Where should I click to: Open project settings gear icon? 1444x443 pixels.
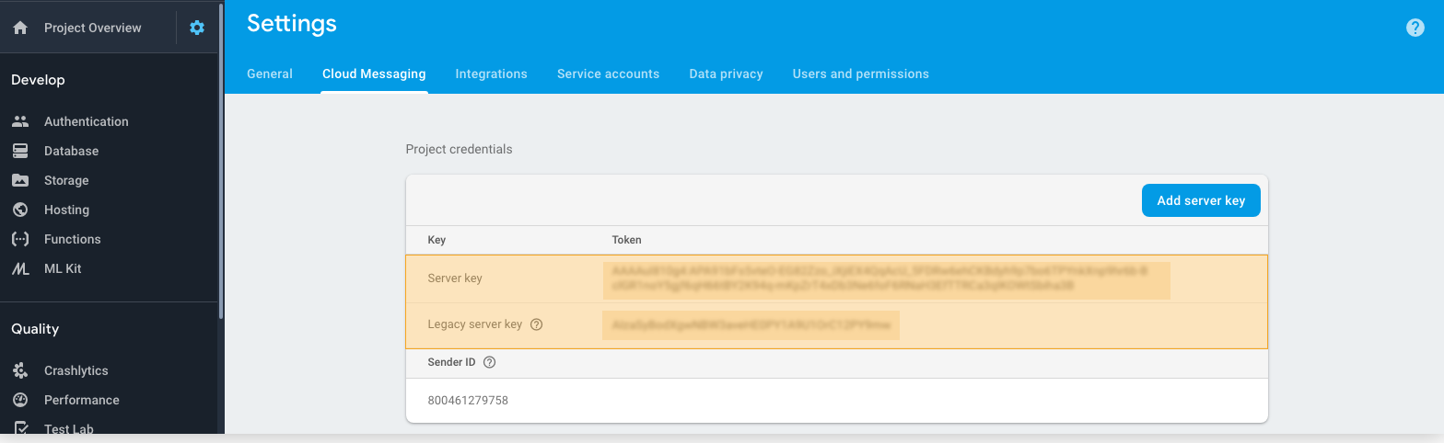pyautogui.click(x=196, y=28)
